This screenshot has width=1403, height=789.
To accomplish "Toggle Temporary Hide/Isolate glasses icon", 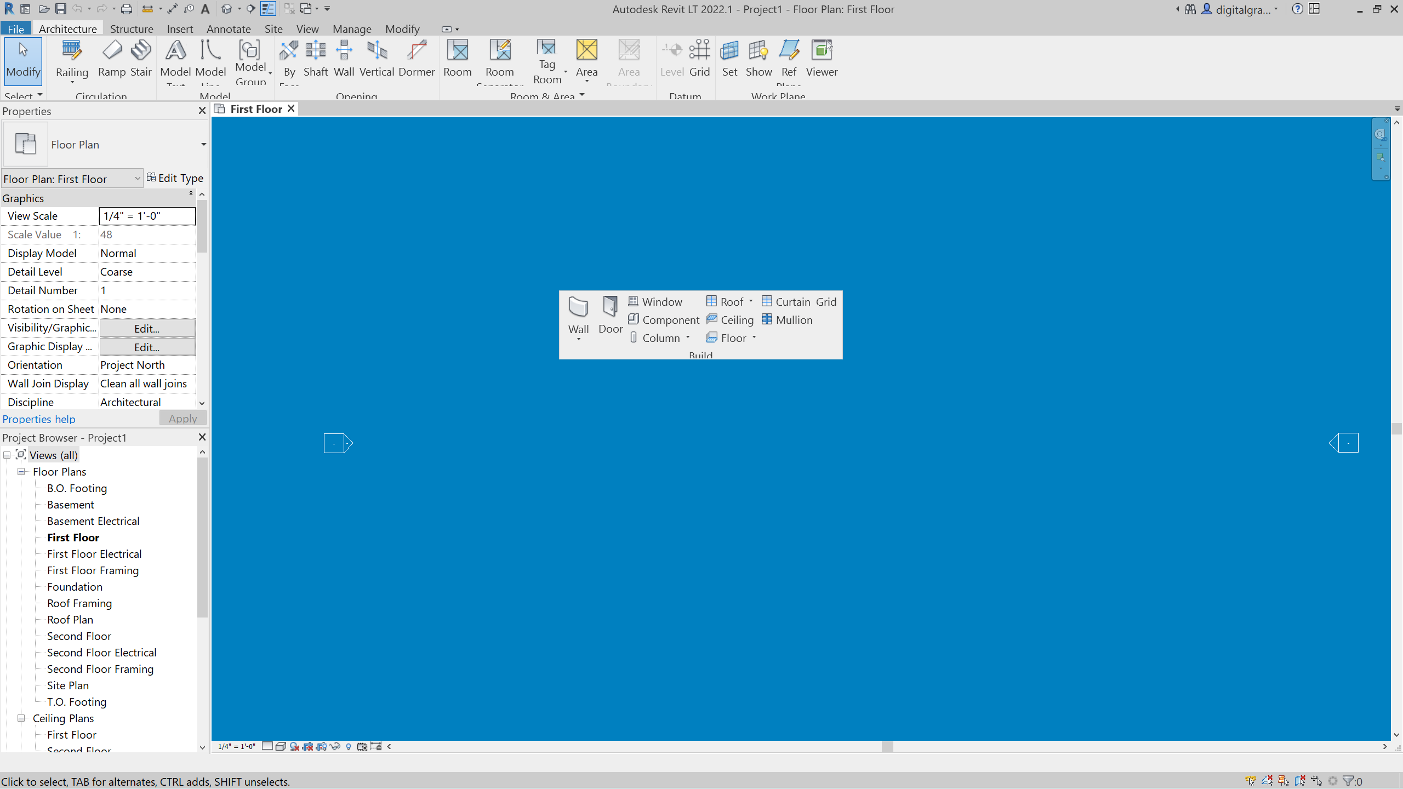I will pyautogui.click(x=335, y=746).
